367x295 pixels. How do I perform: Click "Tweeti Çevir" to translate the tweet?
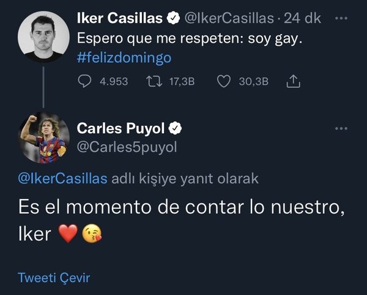pos(54,278)
